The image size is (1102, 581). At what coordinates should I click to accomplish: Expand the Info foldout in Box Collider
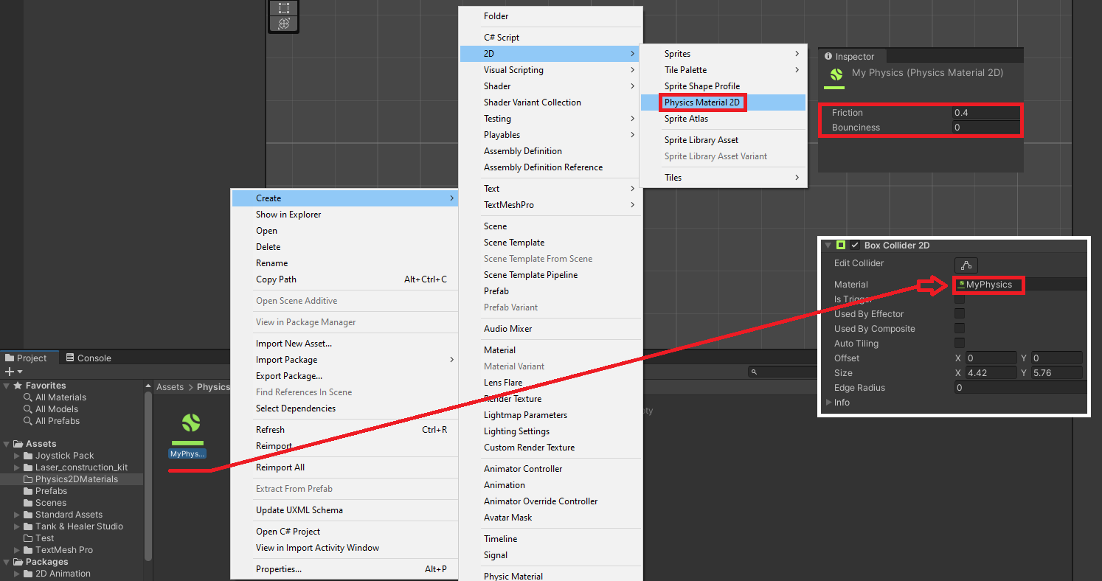[828, 403]
